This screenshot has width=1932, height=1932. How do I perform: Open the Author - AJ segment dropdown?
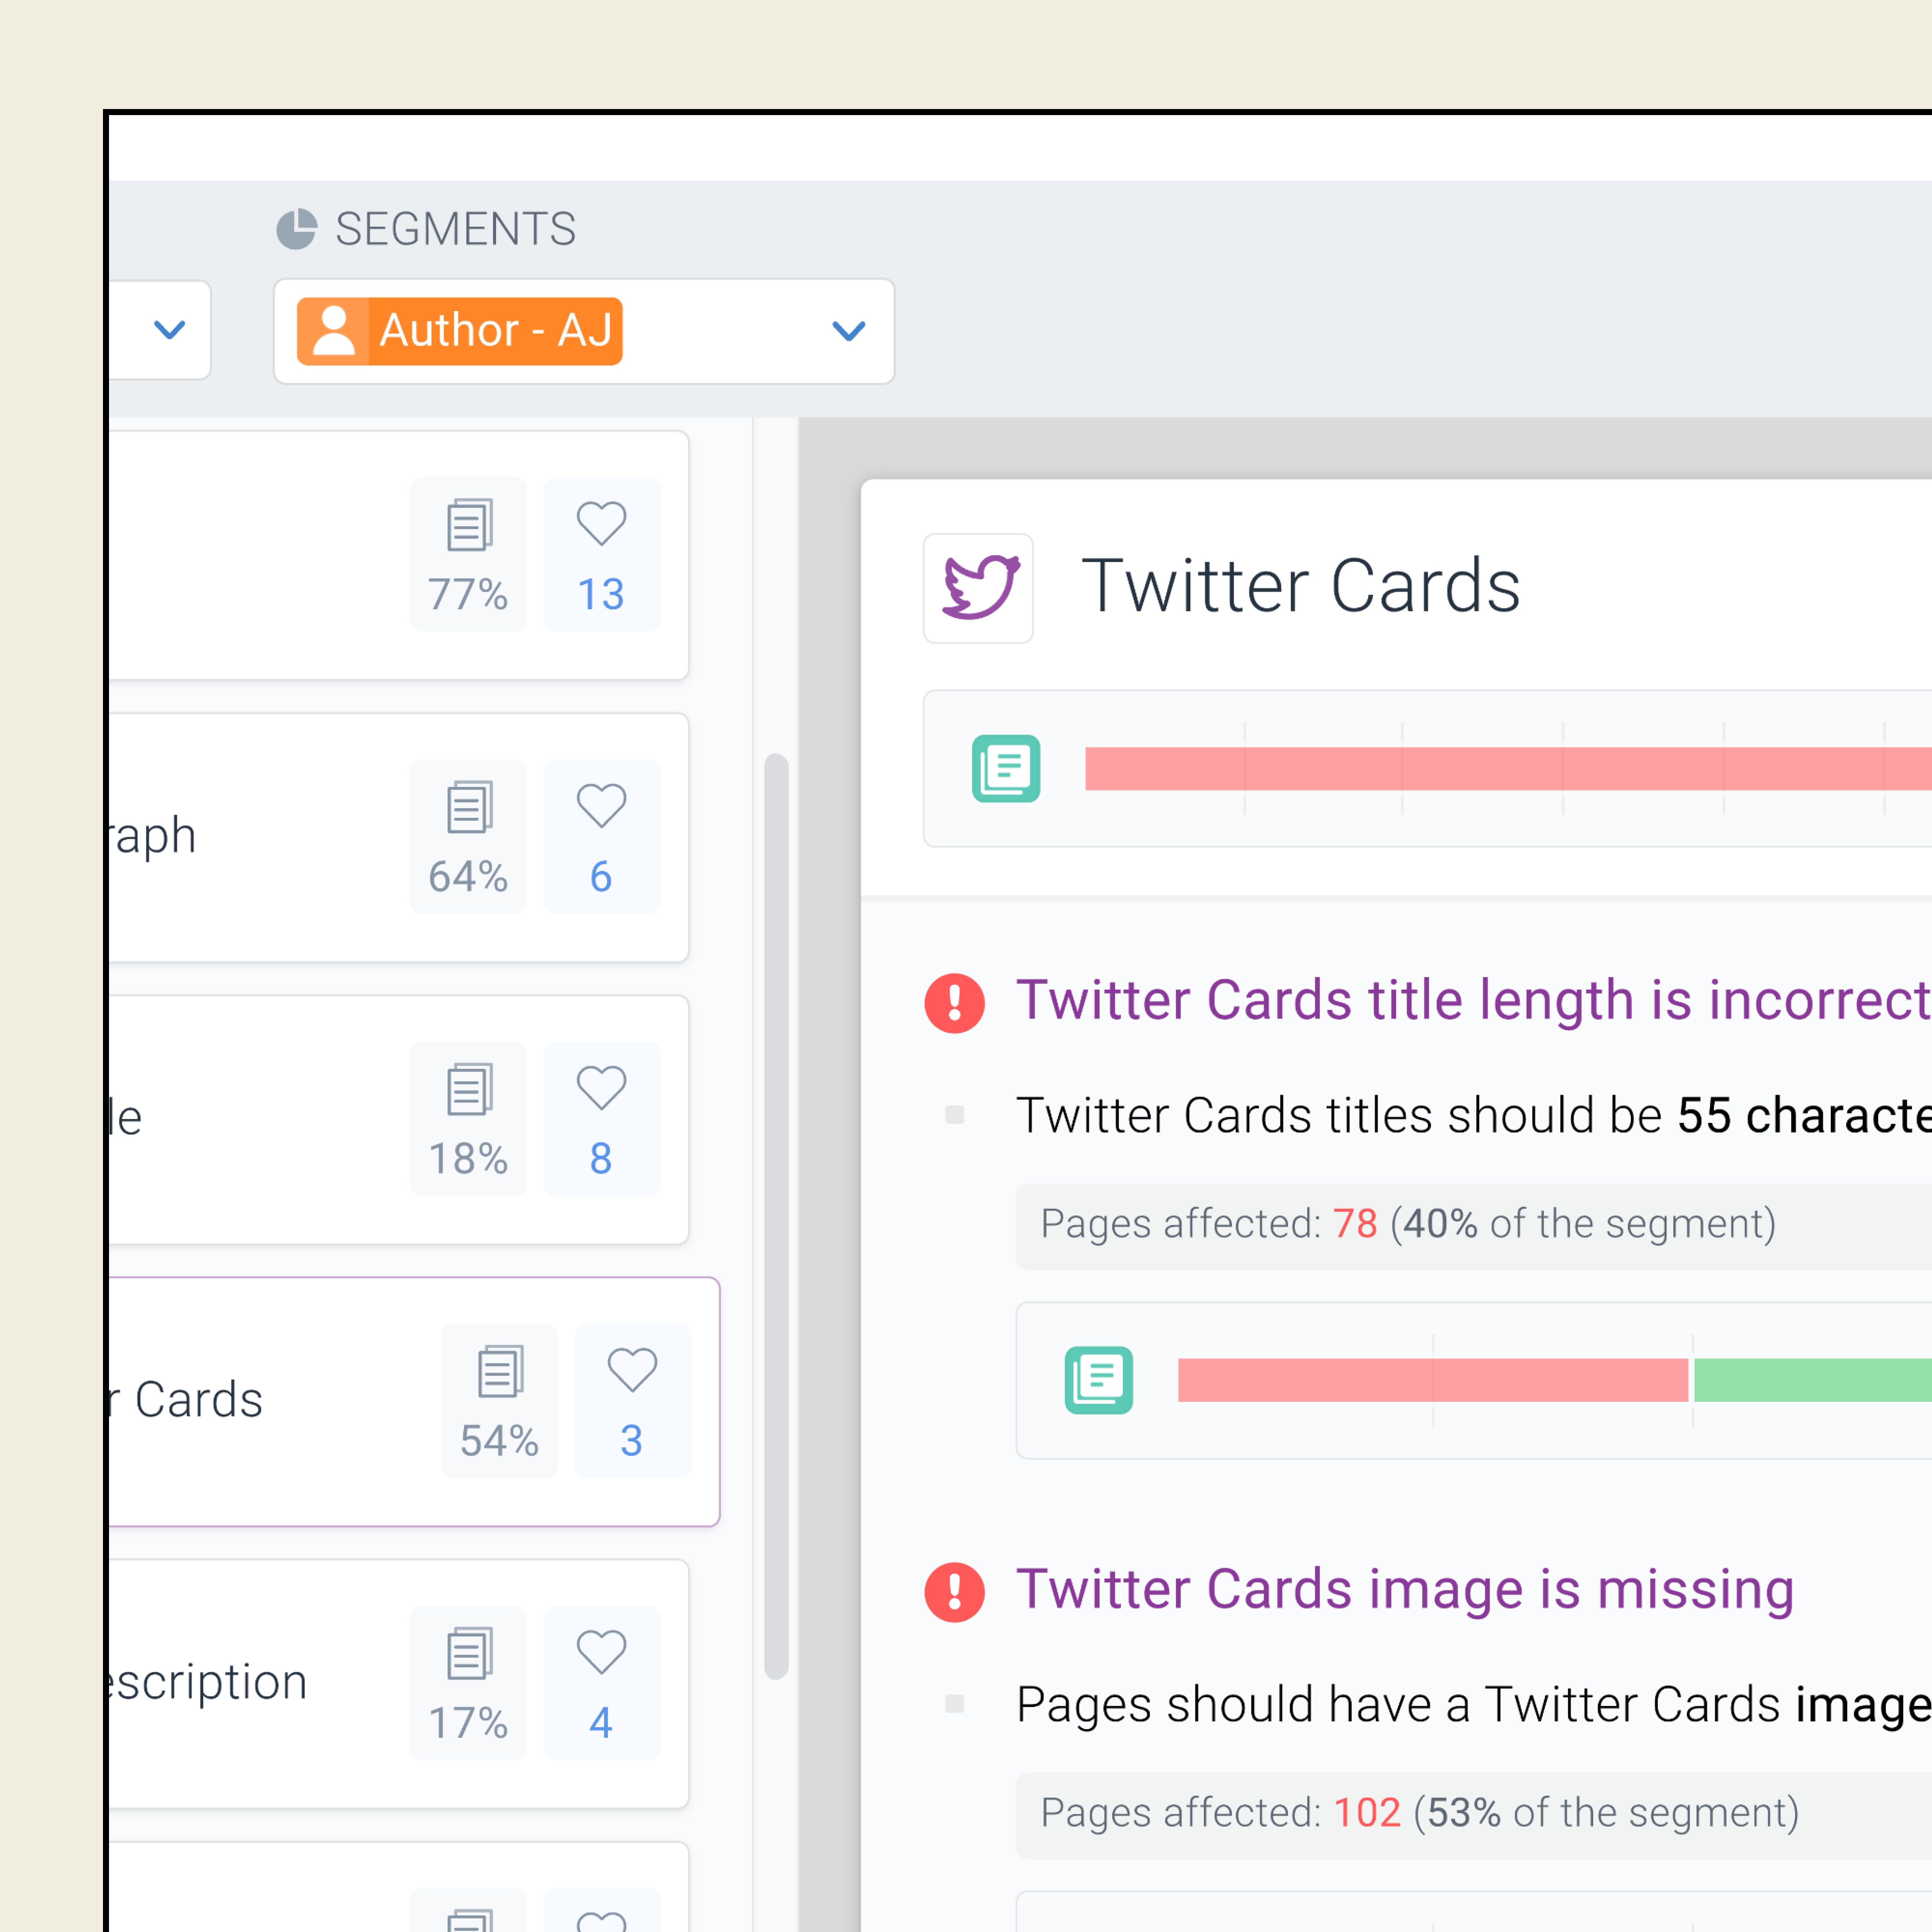(x=848, y=331)
